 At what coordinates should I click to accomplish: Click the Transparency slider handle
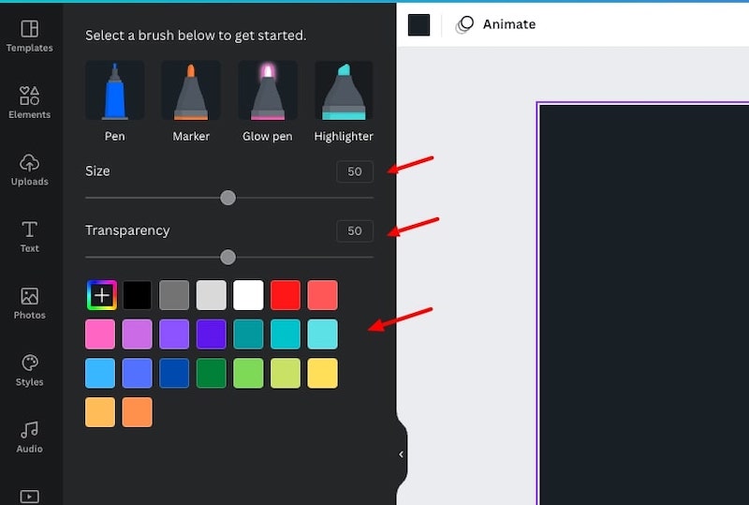coord(228,257)
